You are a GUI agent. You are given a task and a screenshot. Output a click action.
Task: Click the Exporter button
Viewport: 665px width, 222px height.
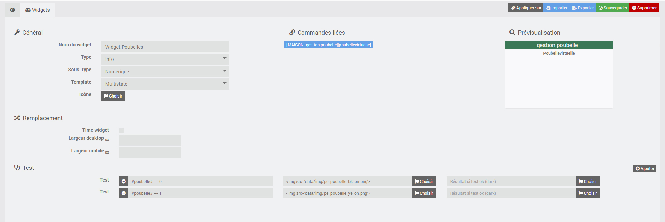583,8
